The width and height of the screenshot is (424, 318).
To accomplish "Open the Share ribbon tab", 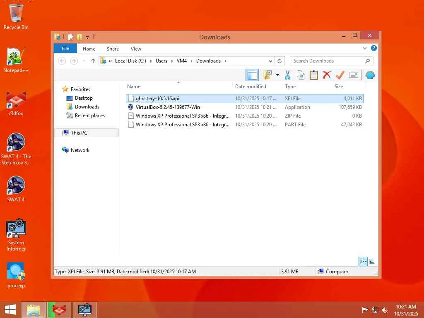I will (x=113, y=49).
